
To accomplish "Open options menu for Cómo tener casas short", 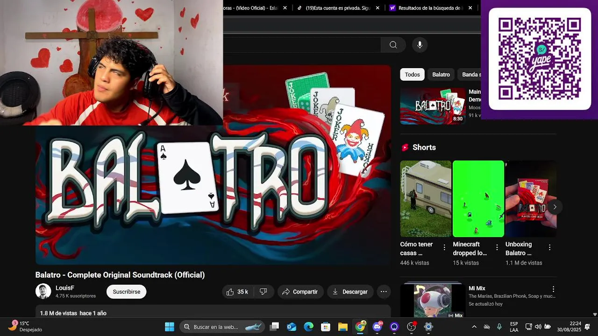I will click(x=444, y=247).
